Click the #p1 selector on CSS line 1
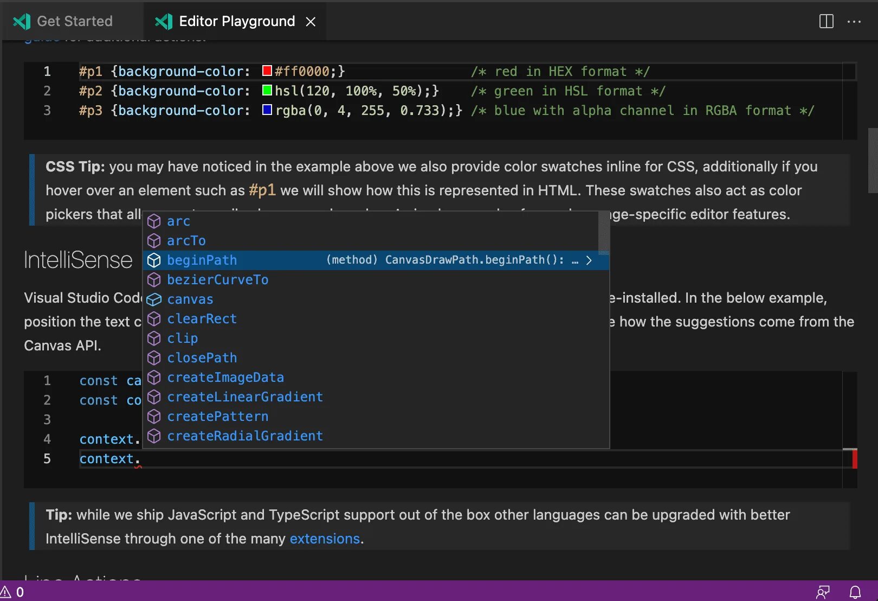The image size is (878, 601). click(x=91, y=71)
